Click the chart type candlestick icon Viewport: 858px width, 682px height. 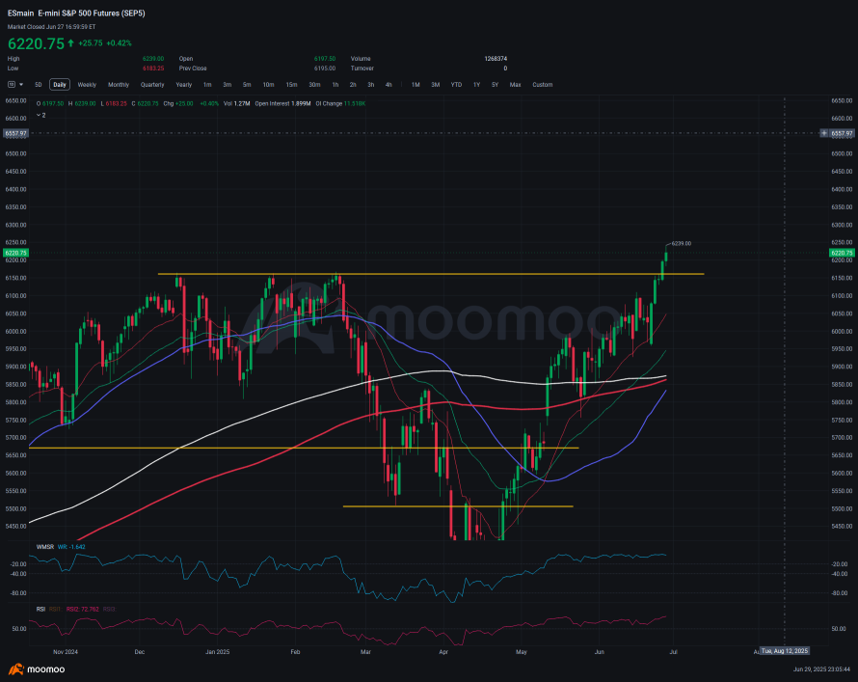12,84
